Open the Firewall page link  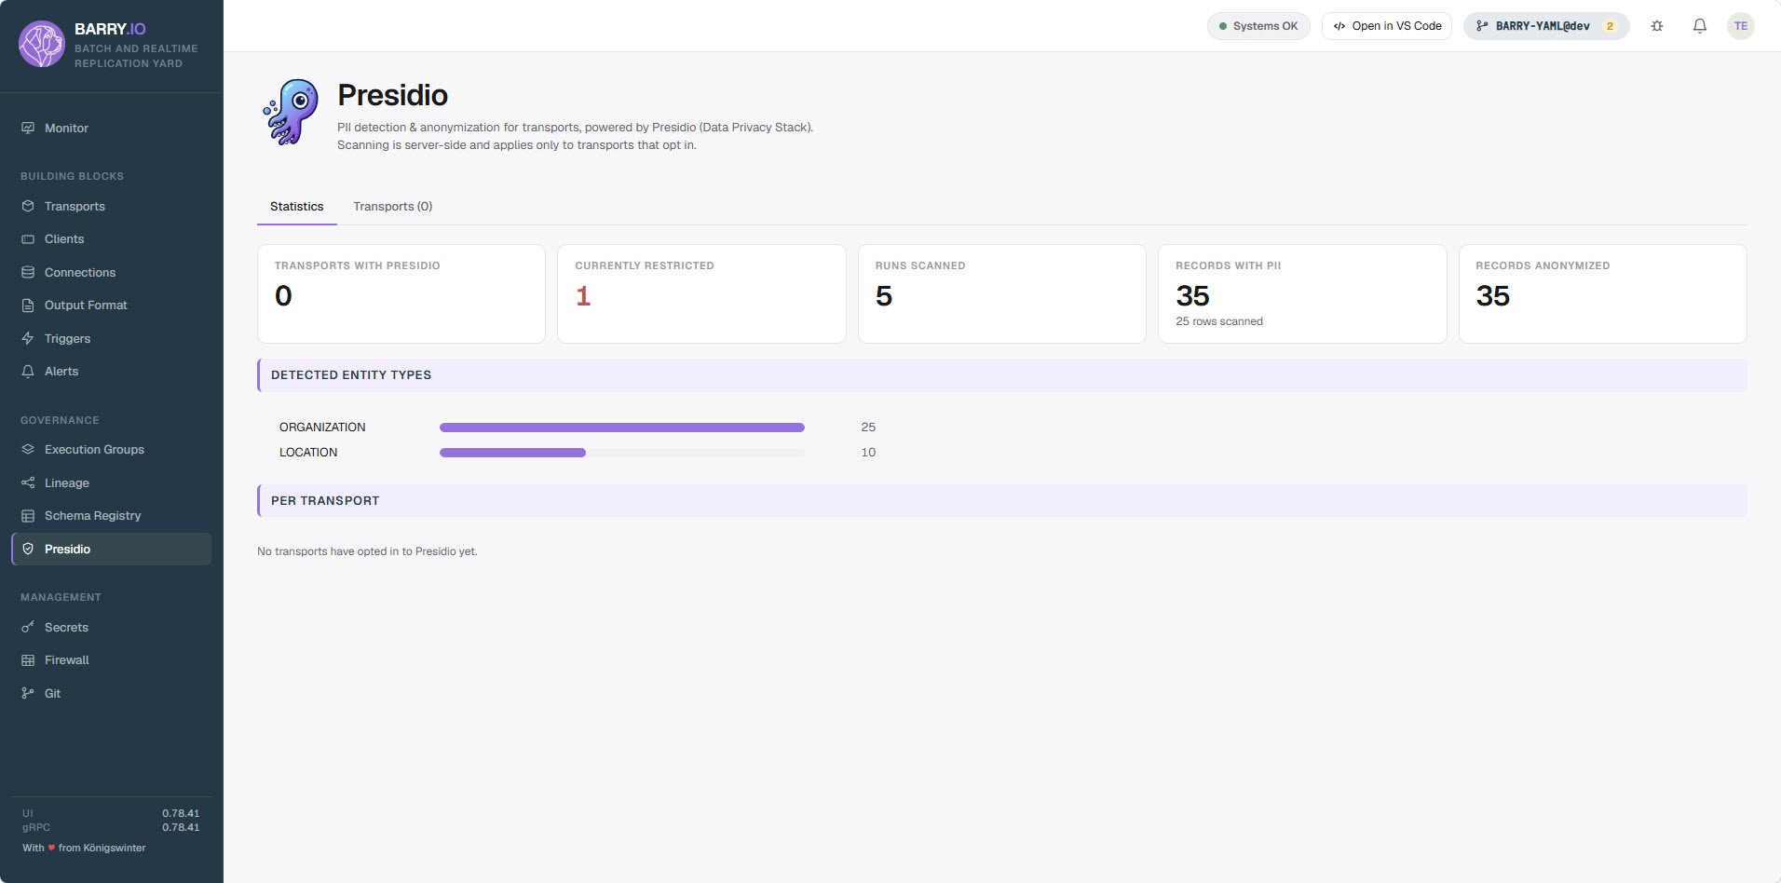[x=112, y=660]
